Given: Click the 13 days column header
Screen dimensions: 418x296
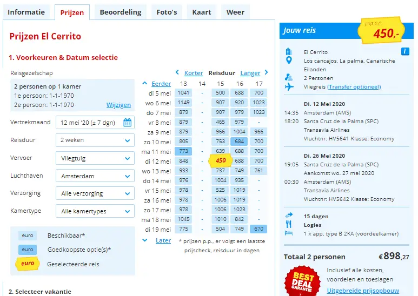Looking at the screenshot, I should point(183,84).
